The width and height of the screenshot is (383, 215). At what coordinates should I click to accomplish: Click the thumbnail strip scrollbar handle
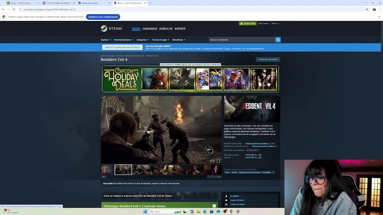click(211, 177)
